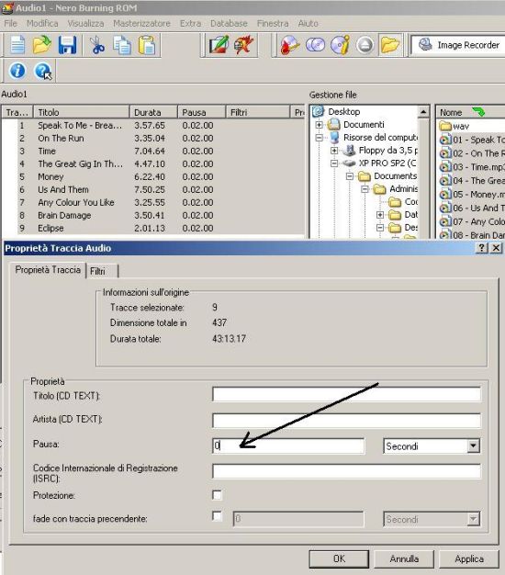The image size is (505, 575).
Task: Sort tracks by the Titolo column header
Action: (x=82, y=112)
